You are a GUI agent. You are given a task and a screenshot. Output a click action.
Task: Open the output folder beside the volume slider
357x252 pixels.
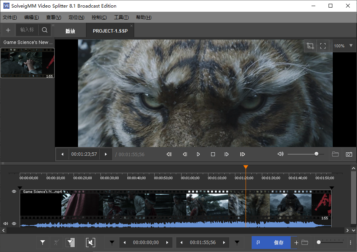click(x=335, y=154)
